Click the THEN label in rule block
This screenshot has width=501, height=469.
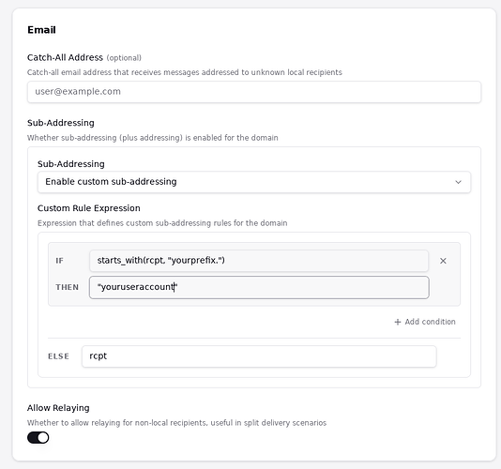point(68,287)
